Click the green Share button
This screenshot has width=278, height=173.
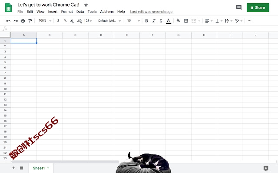[258, 8]
